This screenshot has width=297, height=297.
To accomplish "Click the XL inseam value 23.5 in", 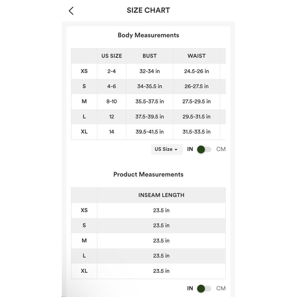I will click(x=161, y=271).
